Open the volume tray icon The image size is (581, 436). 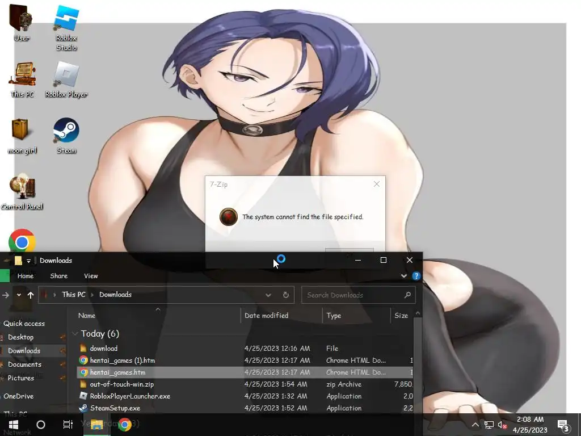503,425
